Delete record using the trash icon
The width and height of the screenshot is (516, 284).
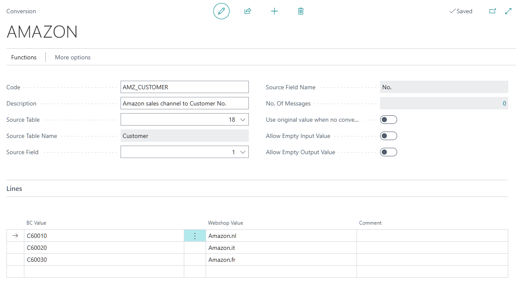point(301,11)
